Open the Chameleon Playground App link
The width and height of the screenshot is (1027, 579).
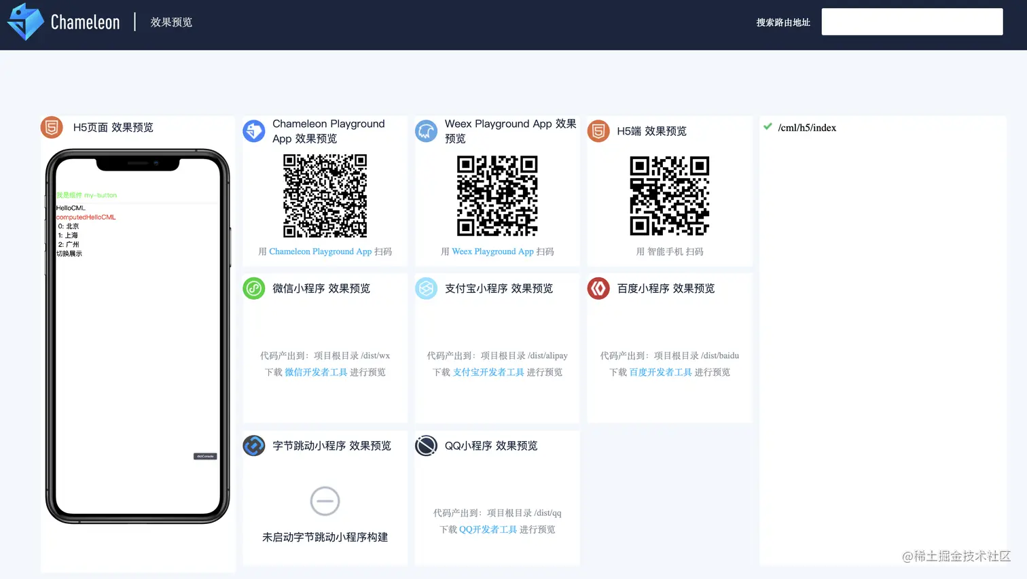[x=321, y=251]
